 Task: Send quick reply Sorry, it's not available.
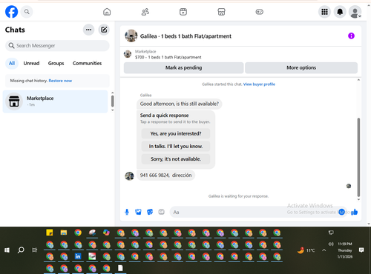pos(176,159)
